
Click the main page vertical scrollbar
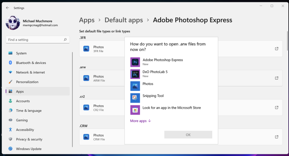coord(287,41)
